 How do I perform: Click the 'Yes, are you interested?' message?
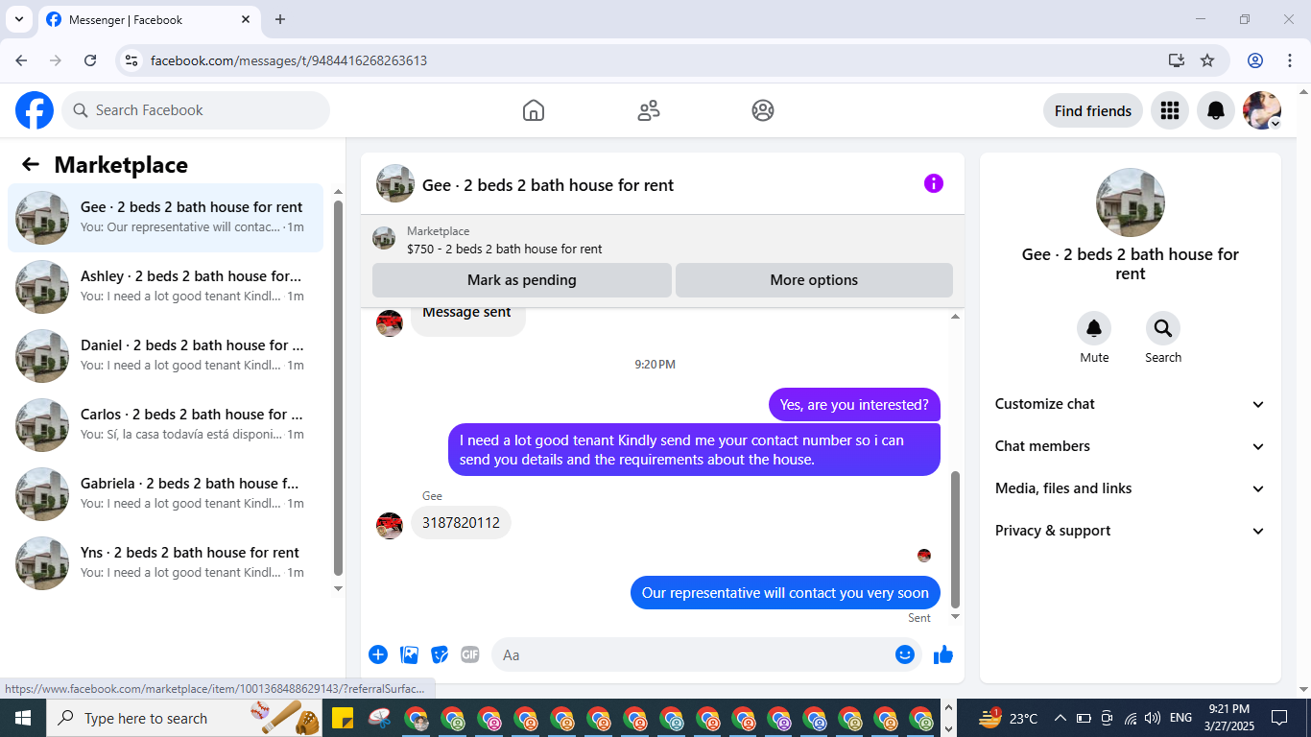854,405
